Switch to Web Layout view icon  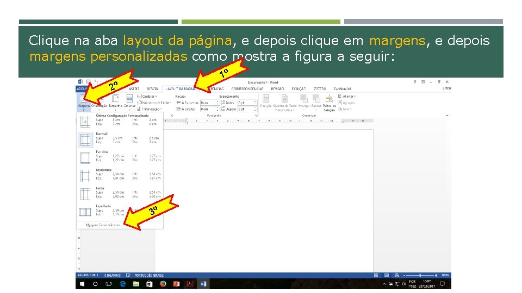(397, 275)
